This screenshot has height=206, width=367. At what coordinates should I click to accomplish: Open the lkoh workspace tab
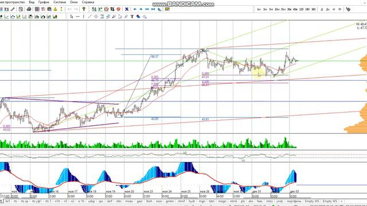pyautogui.click(x=149, y=201)
